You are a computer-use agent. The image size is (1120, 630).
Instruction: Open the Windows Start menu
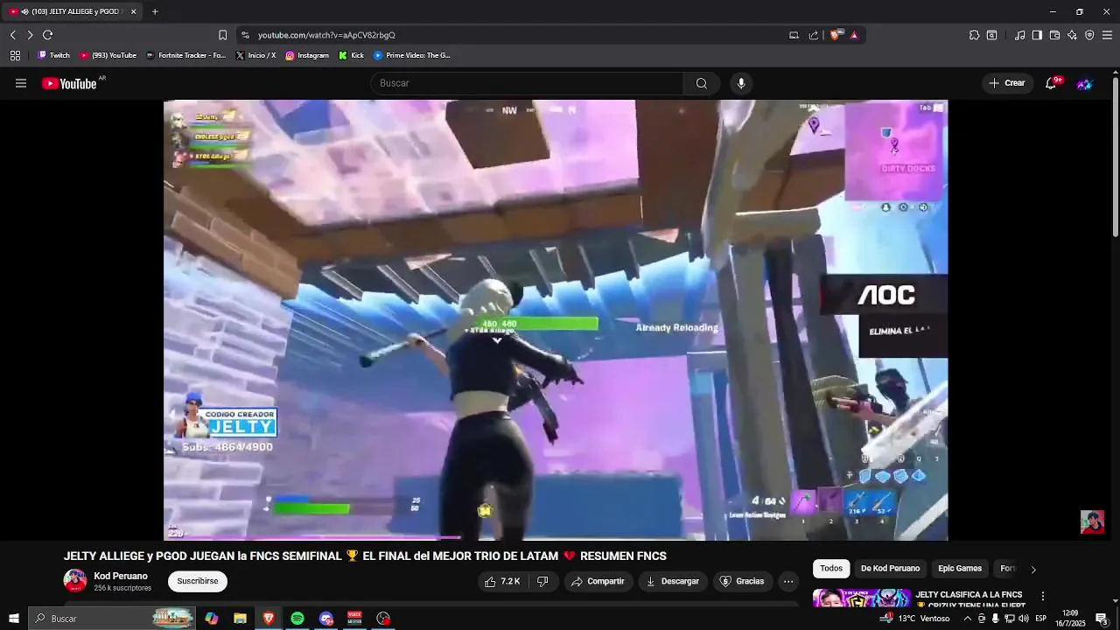[13, 619]
